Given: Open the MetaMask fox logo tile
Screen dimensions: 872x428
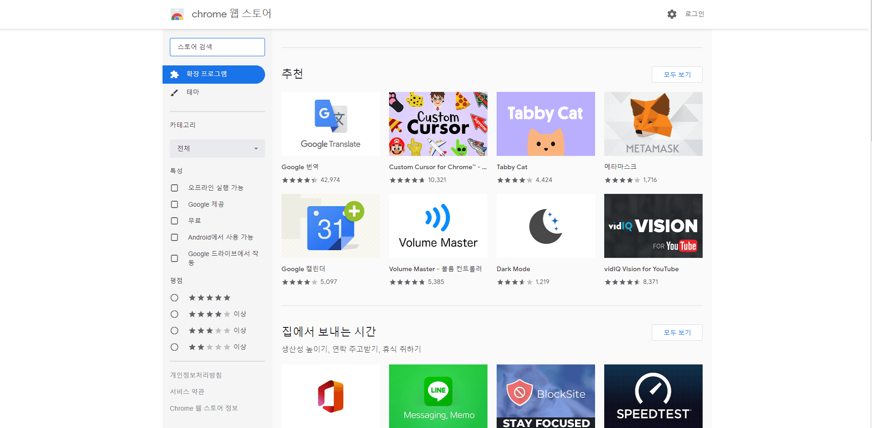Looking at the screenshot, I should [653, 124].
